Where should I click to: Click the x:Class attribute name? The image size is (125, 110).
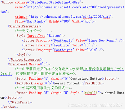21,2
